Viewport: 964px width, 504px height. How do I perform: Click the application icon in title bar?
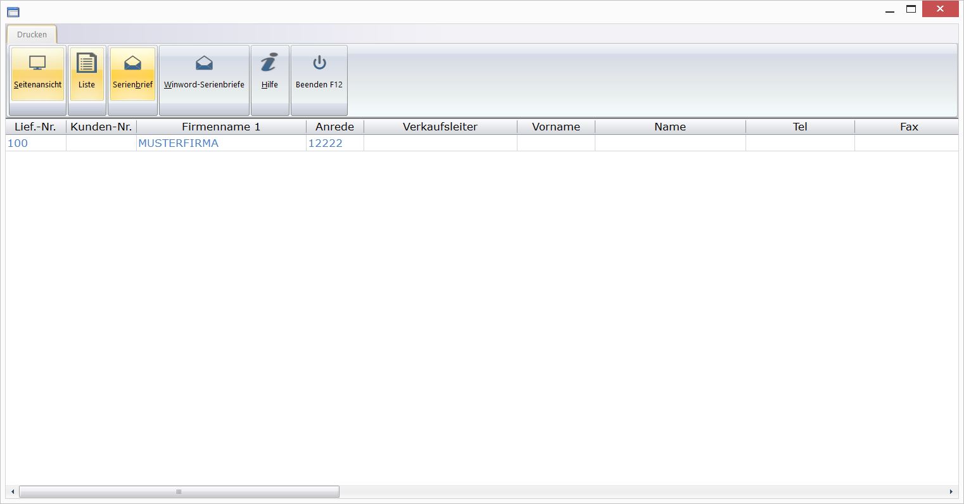13,11
